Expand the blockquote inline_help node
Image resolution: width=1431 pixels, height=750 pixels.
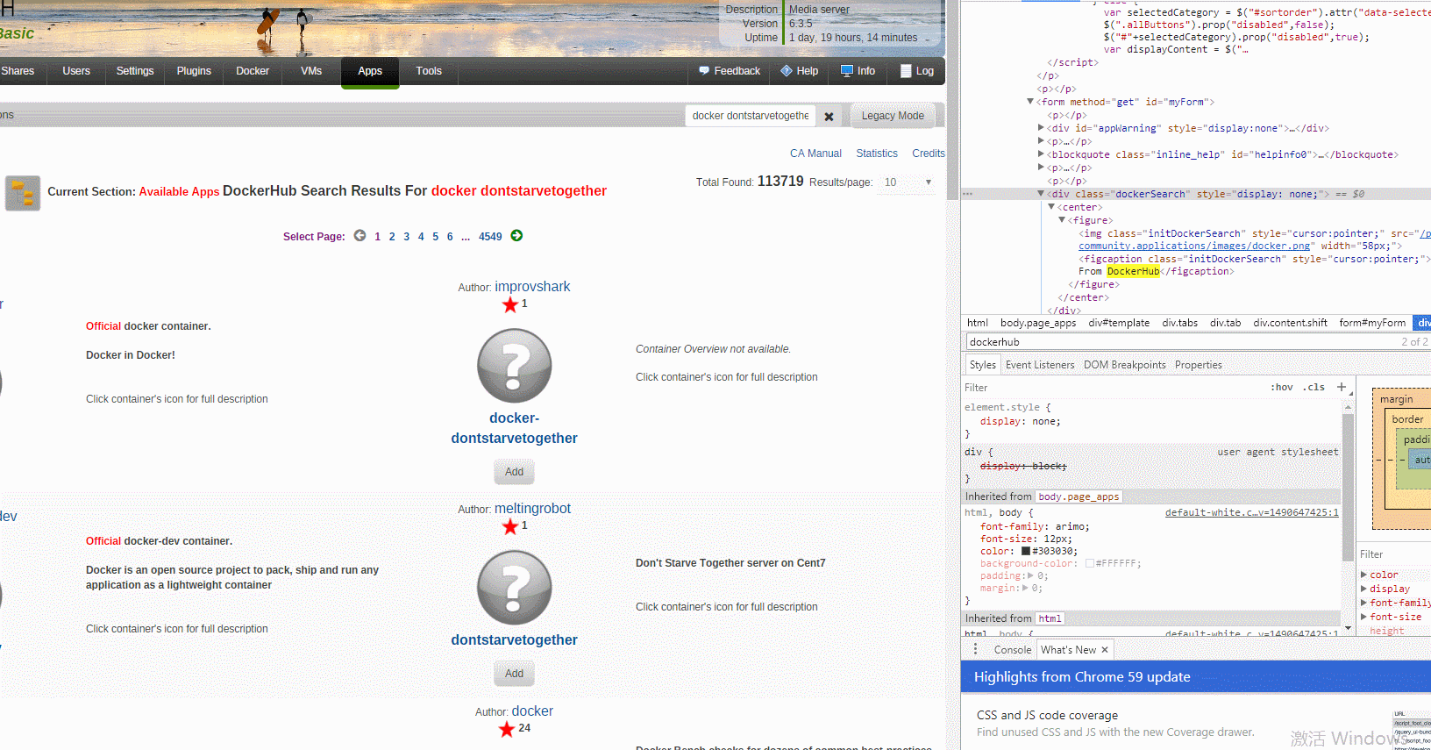1041,154
